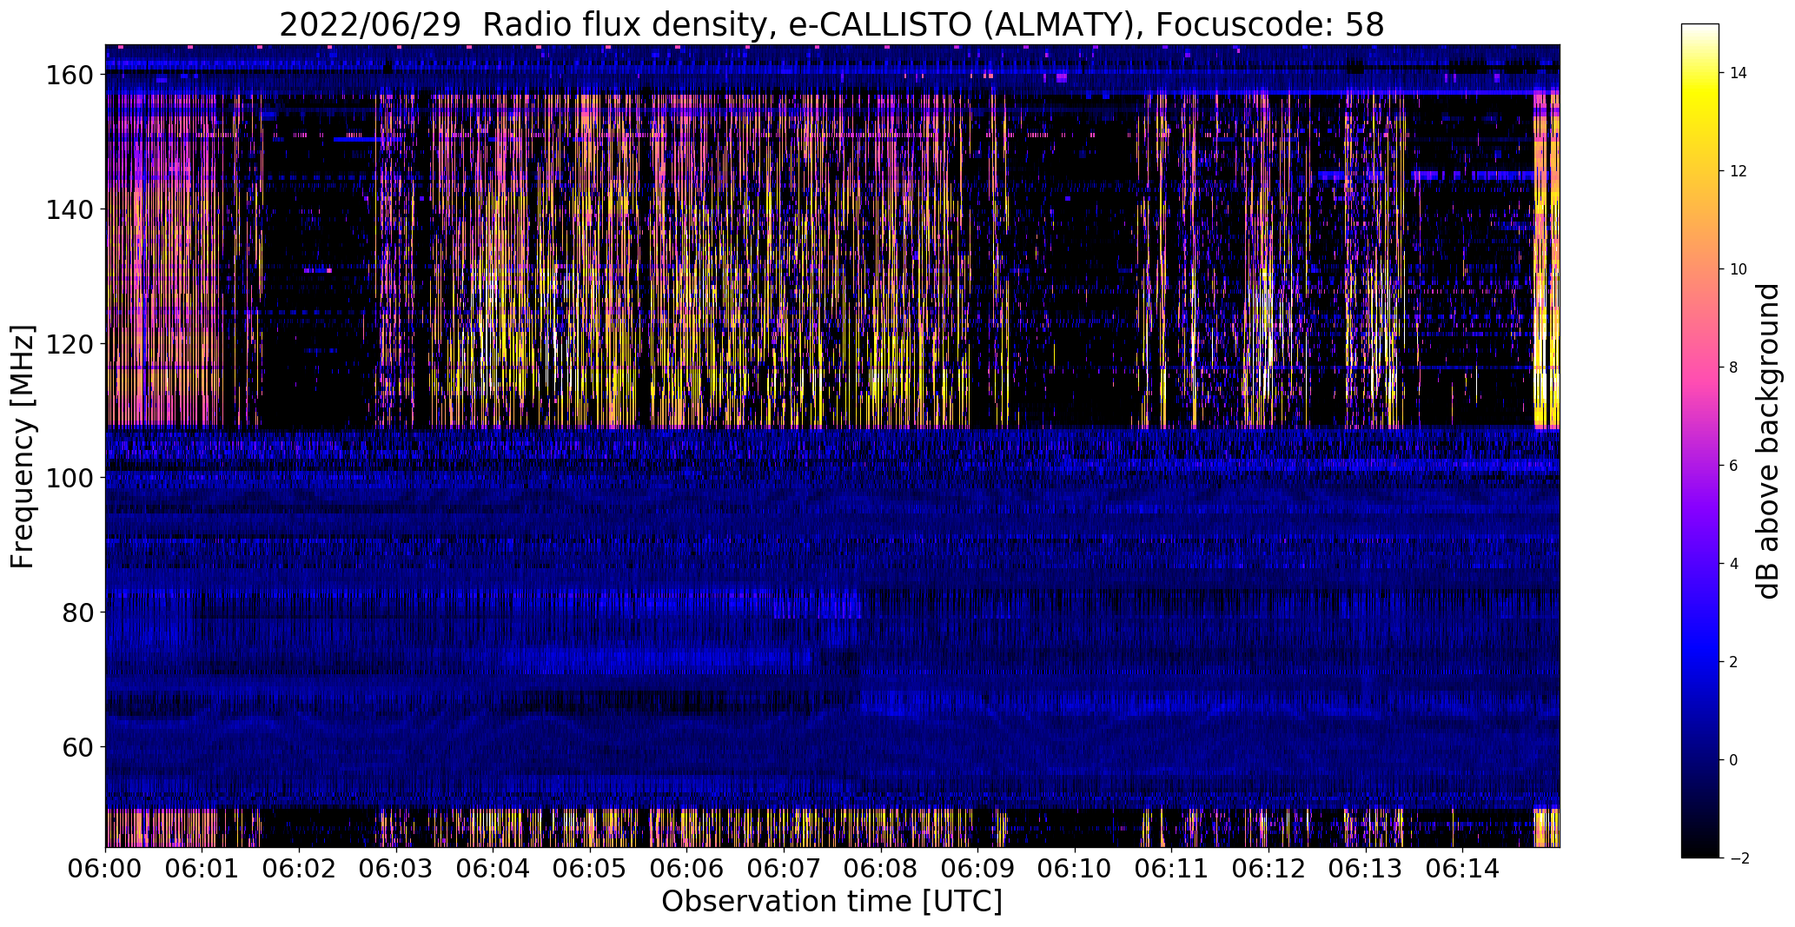Click the 'dB above background' colorbar label
Viewport: 1795px width, 927px height.
pyautogui.click(x=1768, y=440)
